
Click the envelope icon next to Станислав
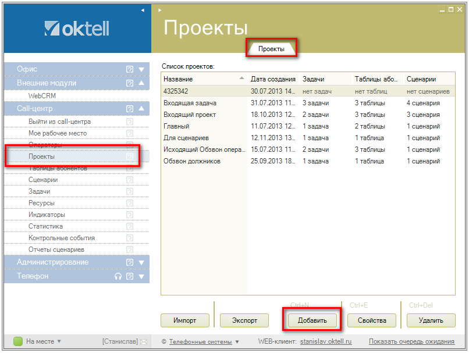coord(144,341)
